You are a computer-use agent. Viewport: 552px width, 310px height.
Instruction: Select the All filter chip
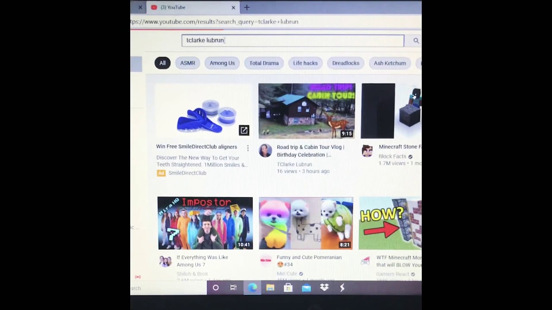(163, 63)
